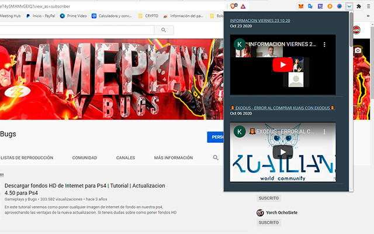
Task: Open the Información del pa... bookmark
Action: (x=183, y=16)
